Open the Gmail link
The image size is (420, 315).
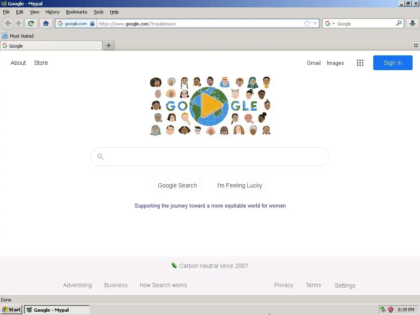pos(314,63)
